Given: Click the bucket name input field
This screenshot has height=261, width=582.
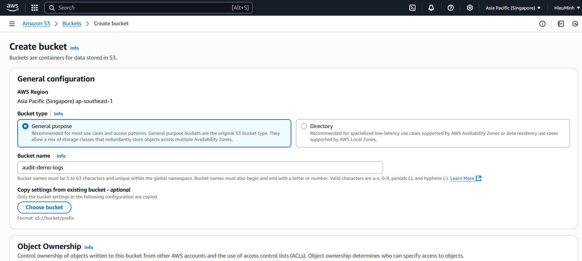Looking at the screenshot, I should [200, 168].
